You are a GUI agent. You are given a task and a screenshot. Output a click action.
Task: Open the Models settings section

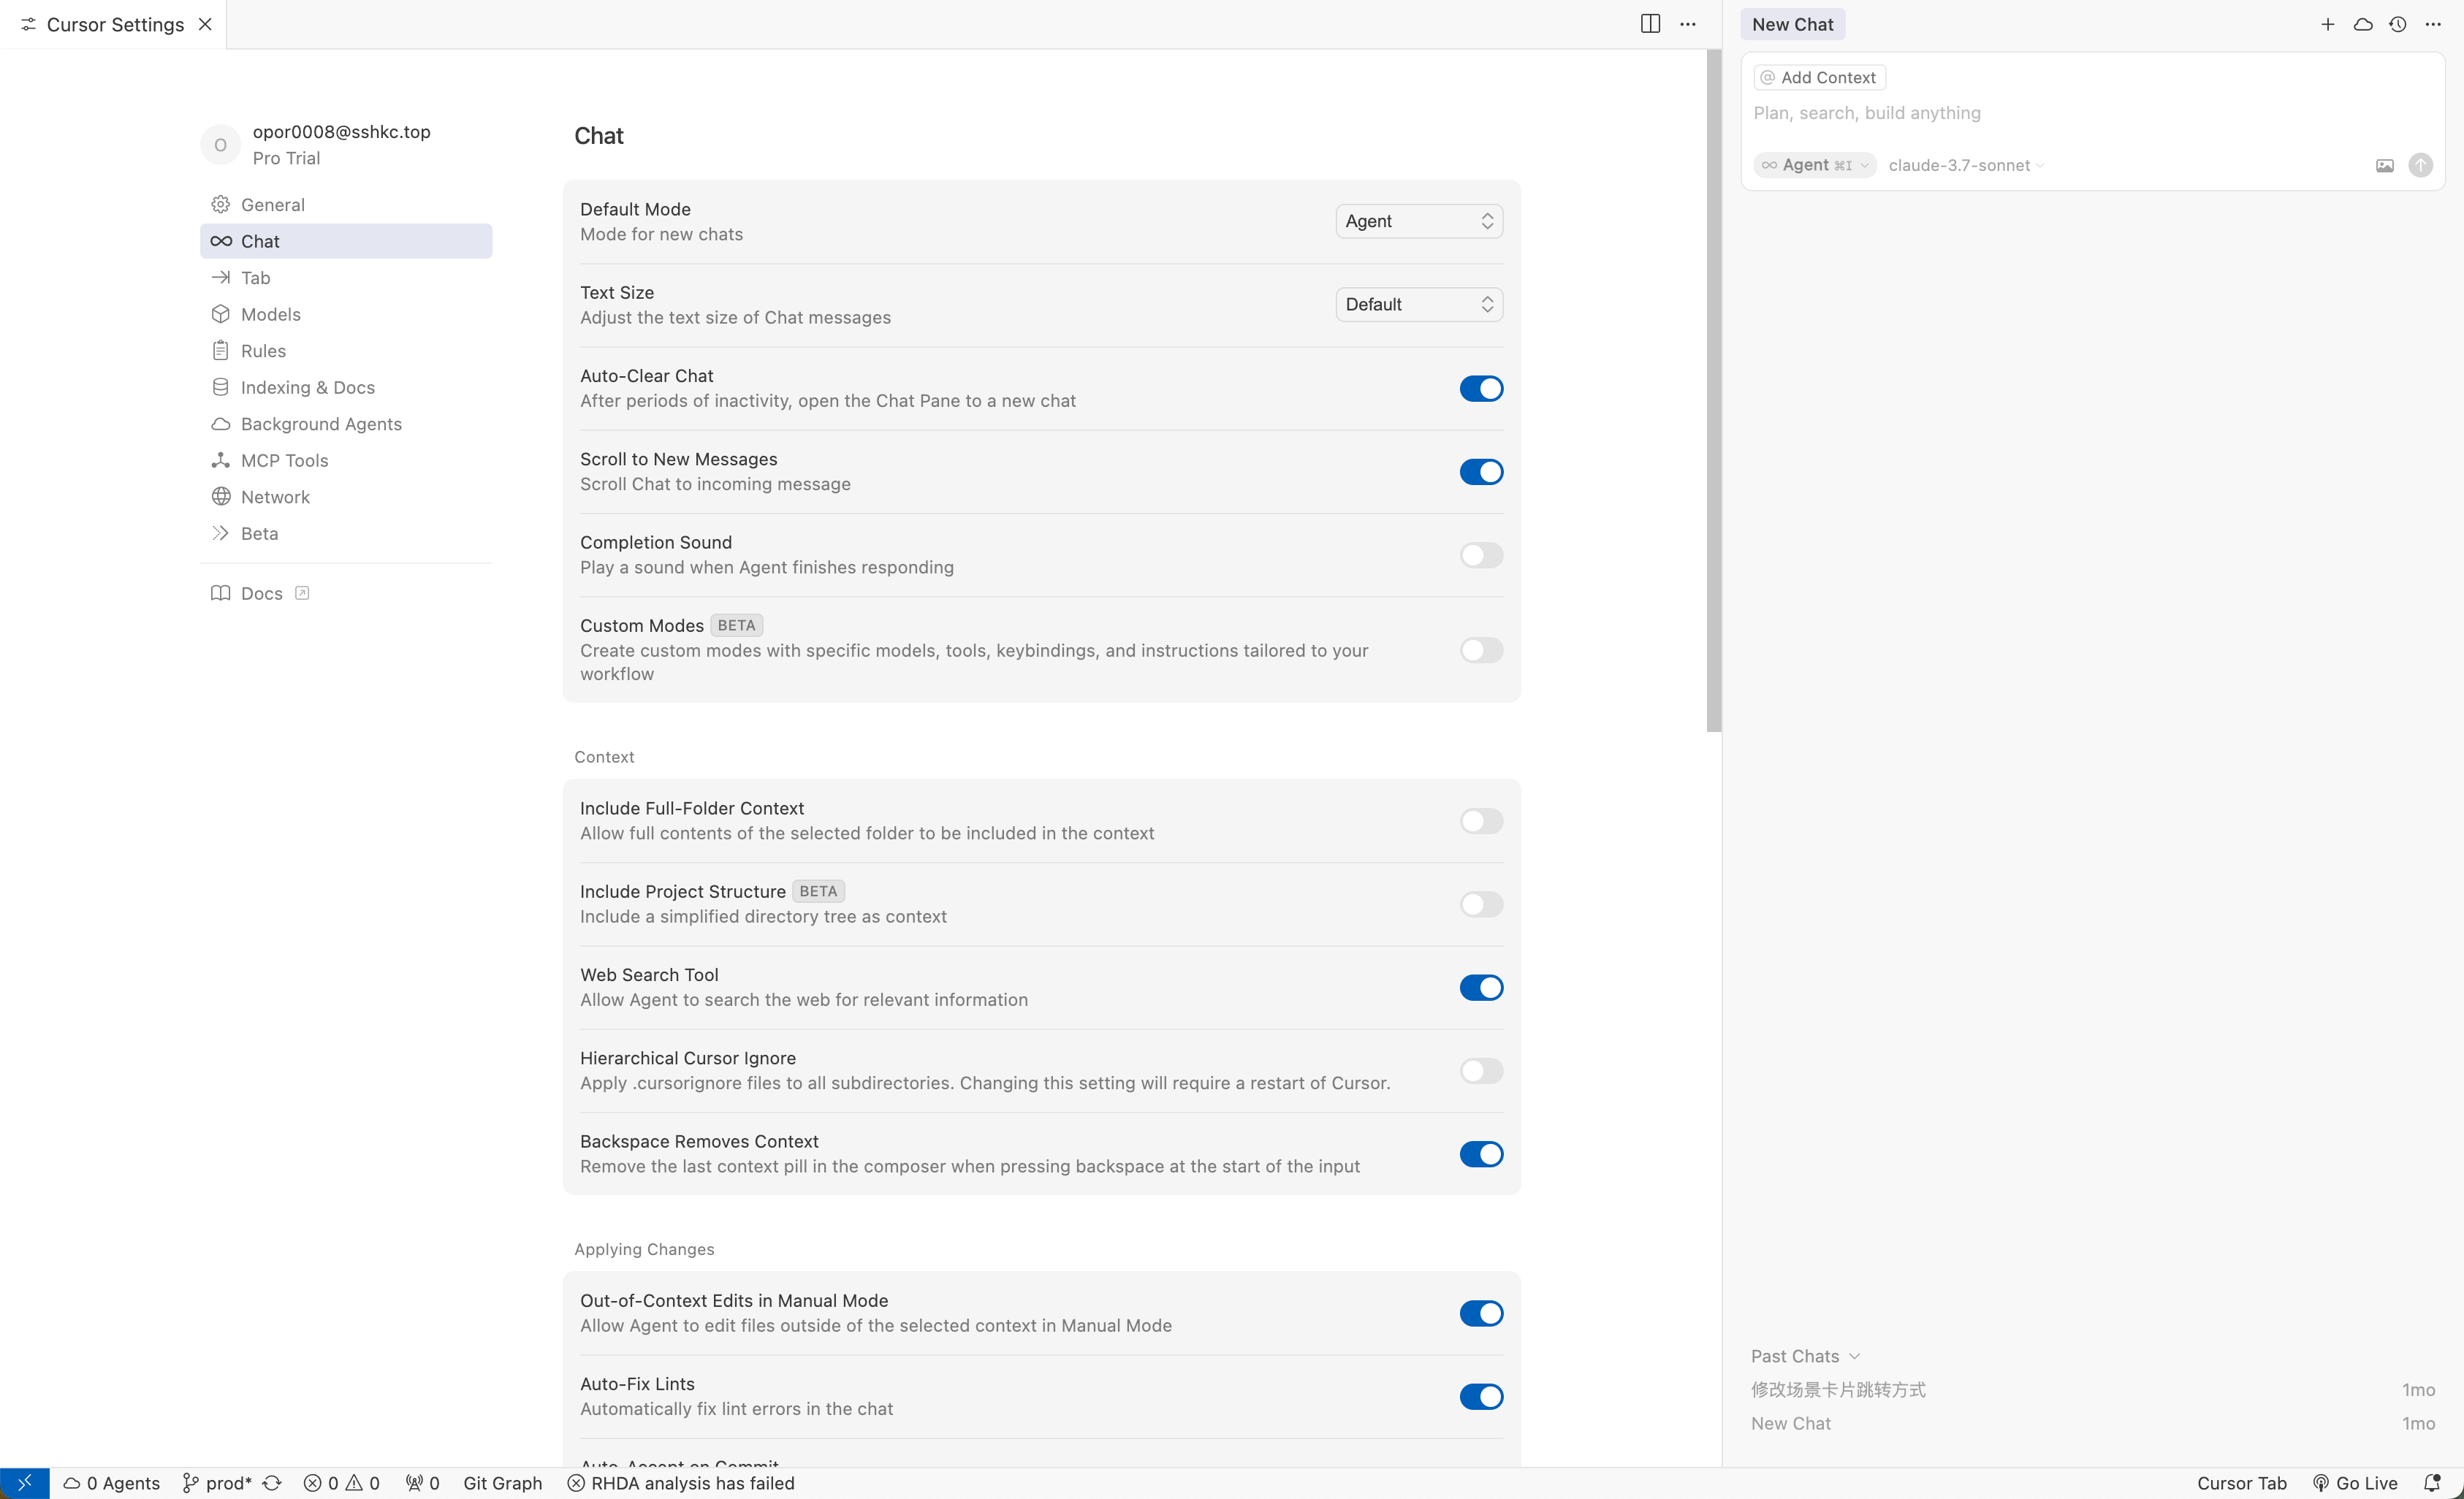pos(270,314)
